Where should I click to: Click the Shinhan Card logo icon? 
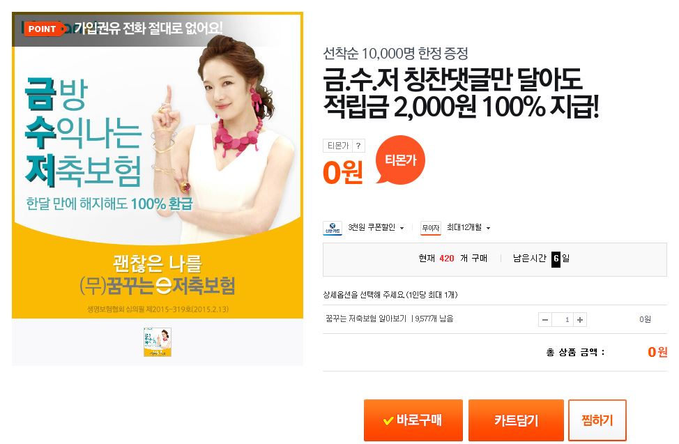point(332,228)
